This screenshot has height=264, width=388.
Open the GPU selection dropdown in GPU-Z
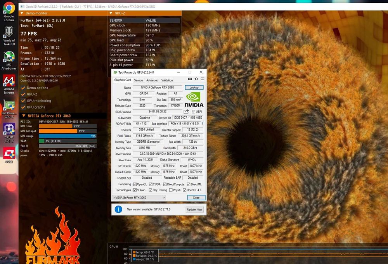click(x=139, y=197)
